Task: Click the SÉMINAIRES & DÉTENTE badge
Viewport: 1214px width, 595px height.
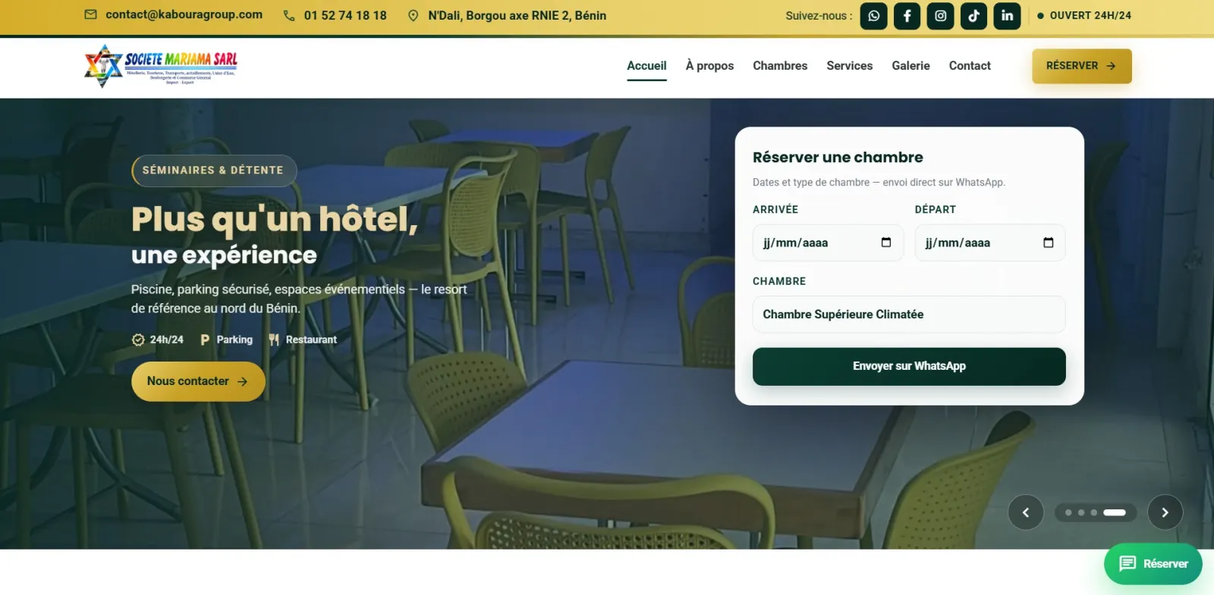Action: coord(214,171)
